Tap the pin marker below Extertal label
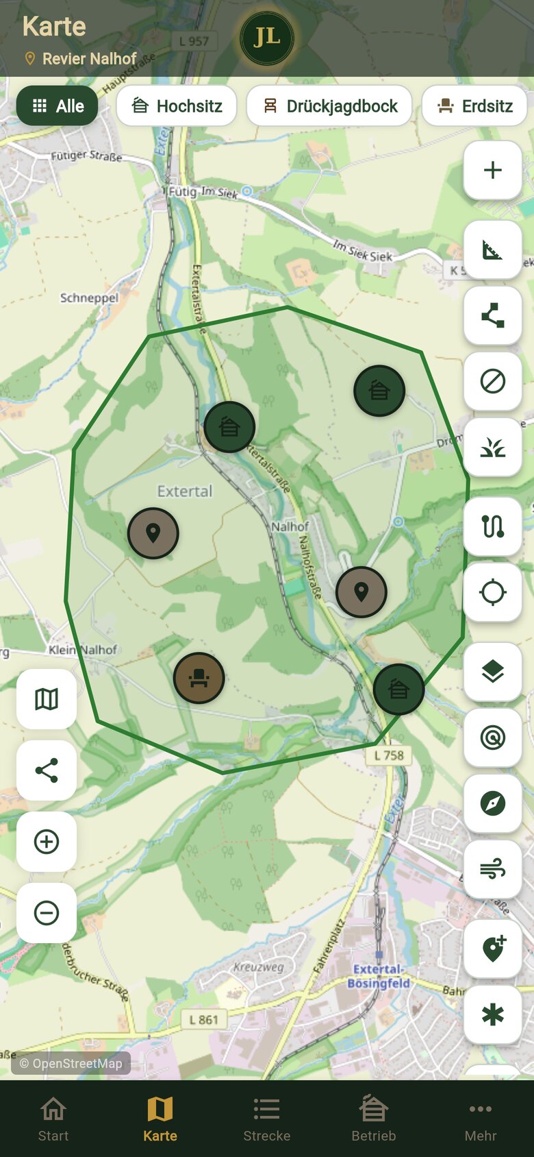 pyautogui.click(x=153, y=533)
